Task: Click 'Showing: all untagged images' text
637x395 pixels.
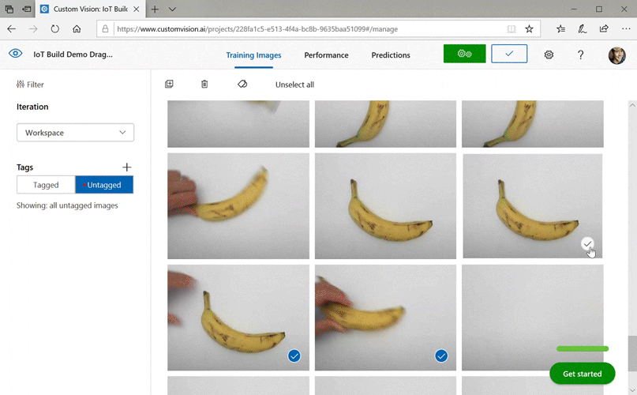Action: pos(67,205)
